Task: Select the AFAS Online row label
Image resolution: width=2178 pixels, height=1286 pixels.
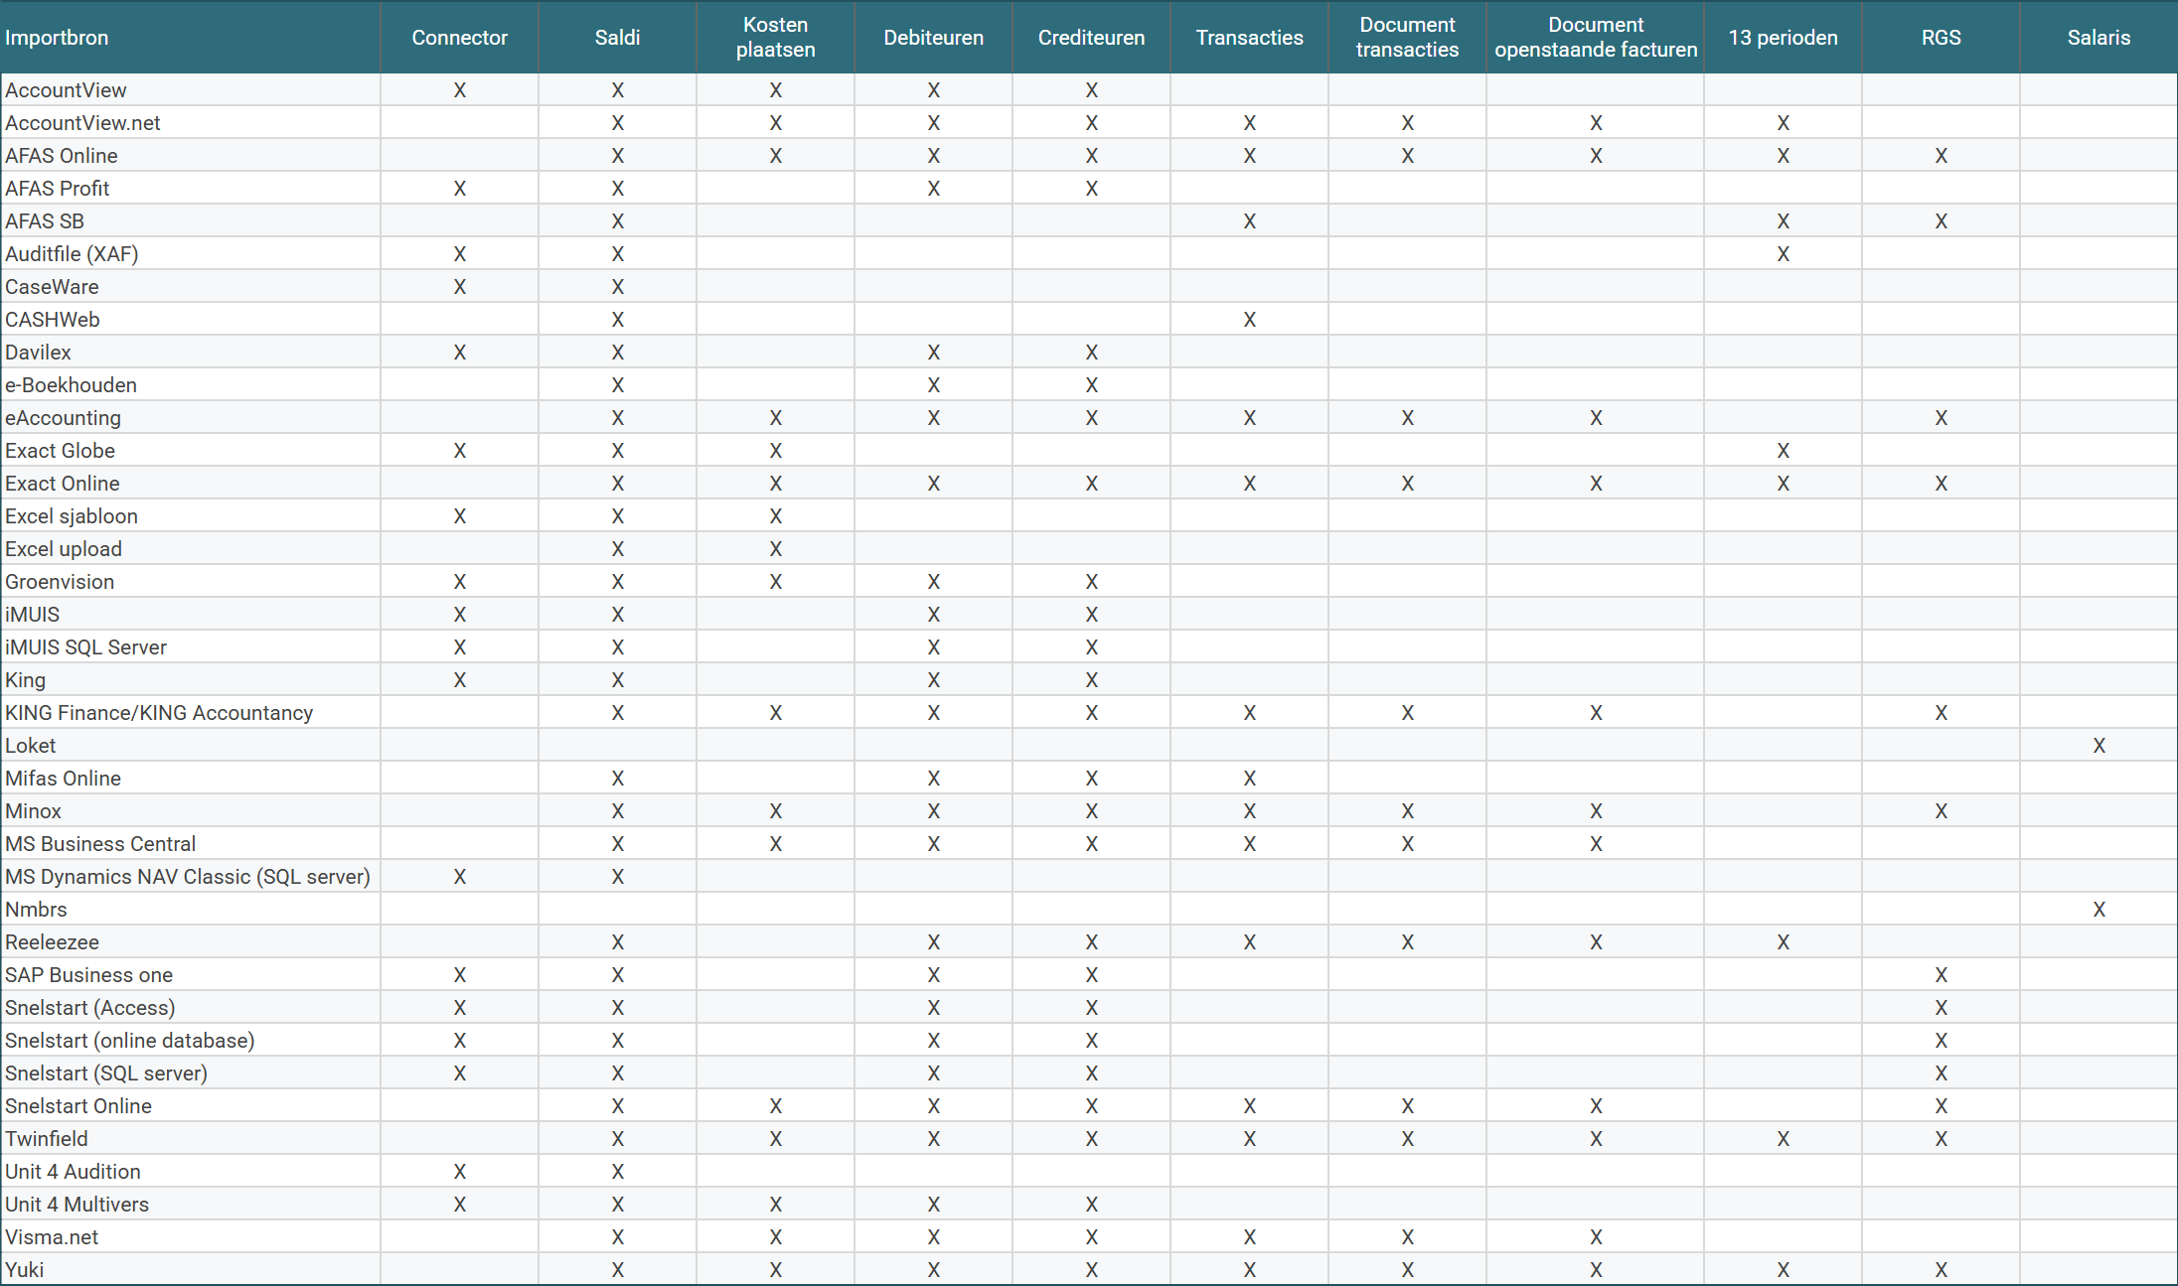Action: pyautogui.click(x=62, y=156)
